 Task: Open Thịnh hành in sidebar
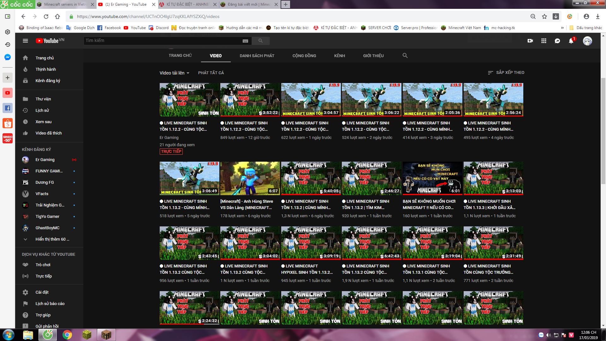click(45, 69)
